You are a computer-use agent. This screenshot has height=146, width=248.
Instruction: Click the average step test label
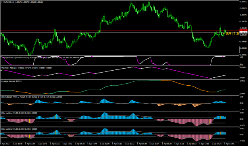click(12, 81)
